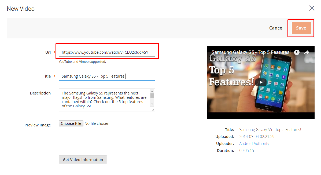Click Get Video Information button
Screen dimensions: 321x175
pos(83,159)
